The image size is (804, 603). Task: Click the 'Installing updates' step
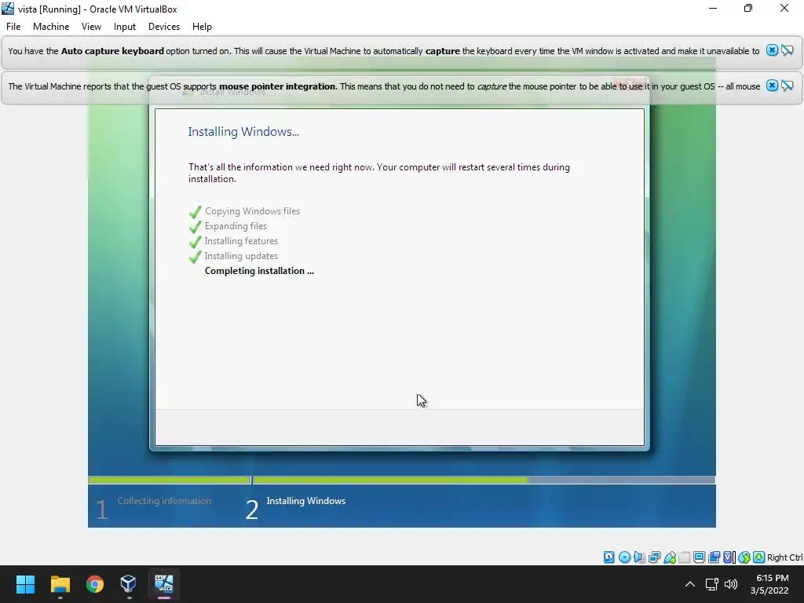[241, 255]
